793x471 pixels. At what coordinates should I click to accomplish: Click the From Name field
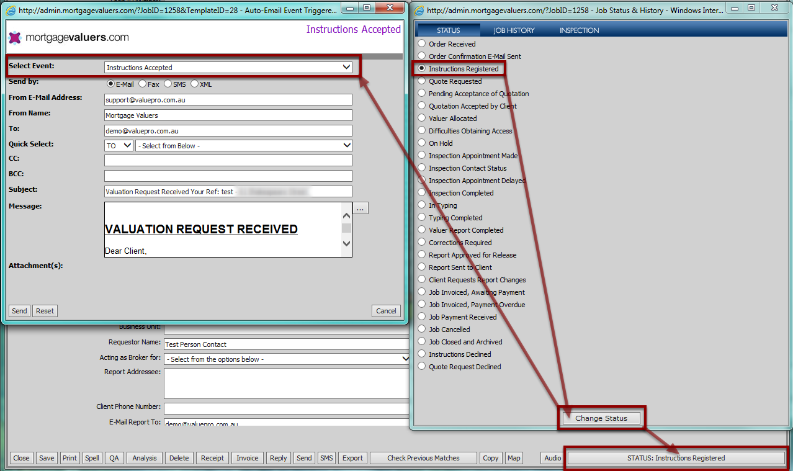click(228, 115)
